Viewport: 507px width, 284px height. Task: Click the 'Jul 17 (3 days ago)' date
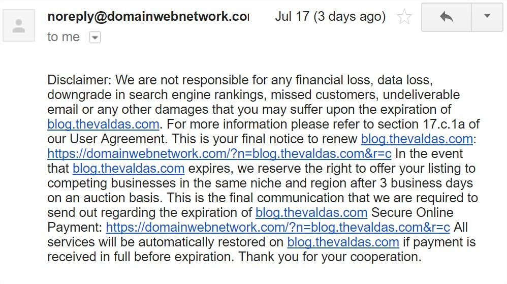330,16
